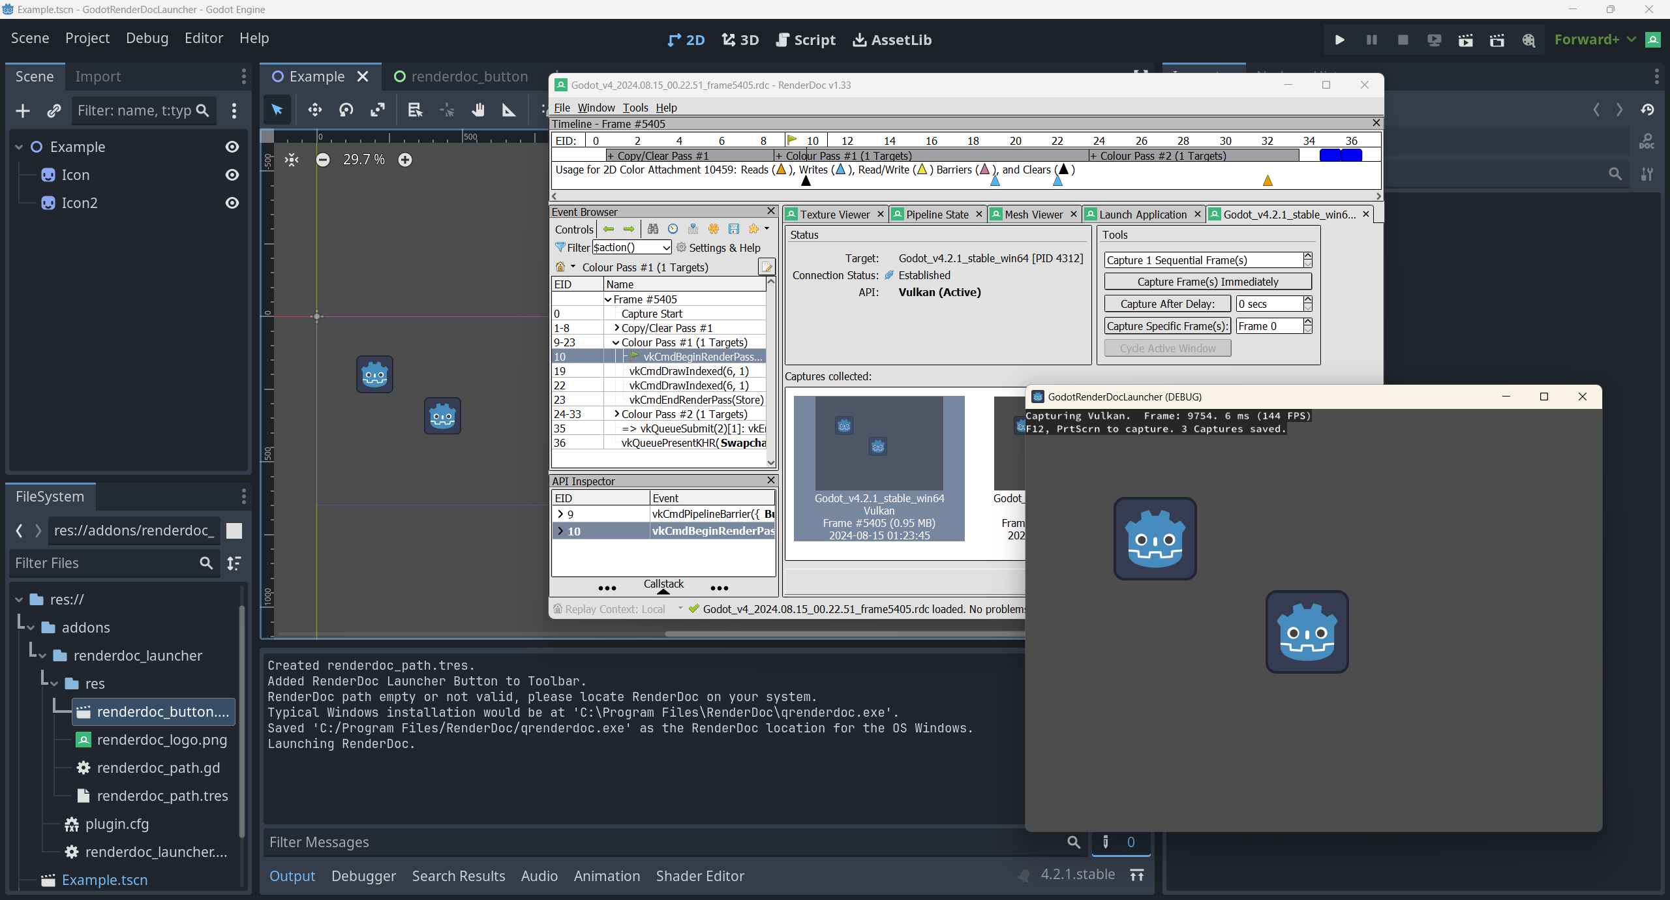Zoom out with the minus icon
The height and width of the screenshot is (900, 1670).
coord(323,160)
